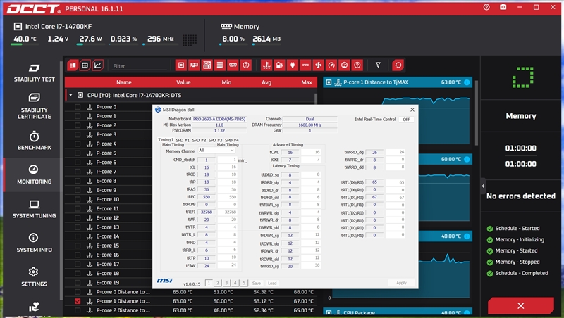Open the OCCT Settings section
This screenshot has width=564, height=318.
tap(34, 276)
